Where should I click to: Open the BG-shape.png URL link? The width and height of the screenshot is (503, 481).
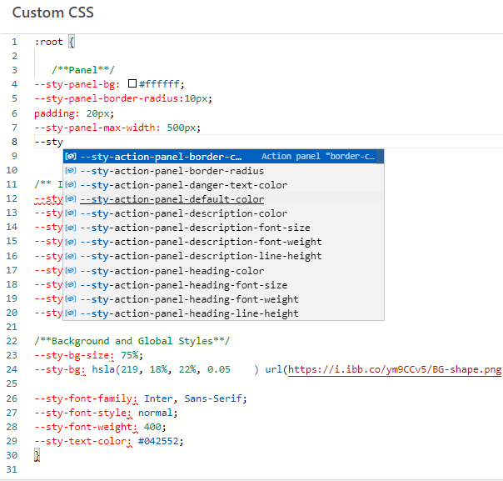tap(395, 369)
